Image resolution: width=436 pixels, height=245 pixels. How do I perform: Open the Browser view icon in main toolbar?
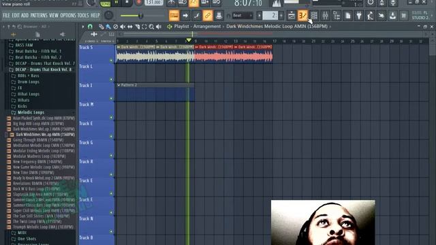tap(337, 16)
